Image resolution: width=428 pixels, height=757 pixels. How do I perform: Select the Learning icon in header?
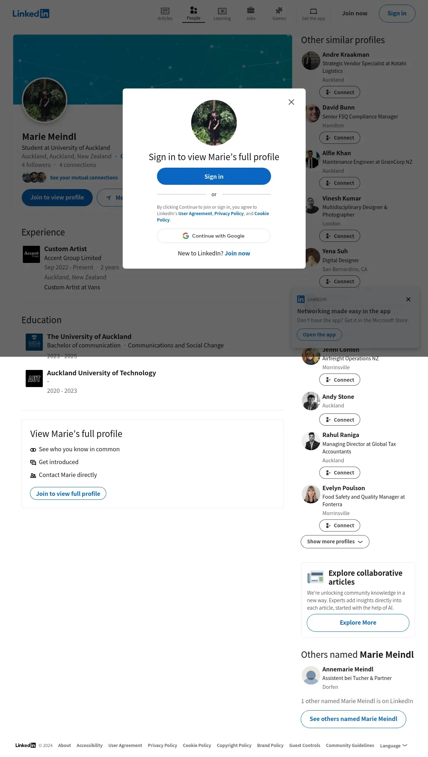coord(222,11)
